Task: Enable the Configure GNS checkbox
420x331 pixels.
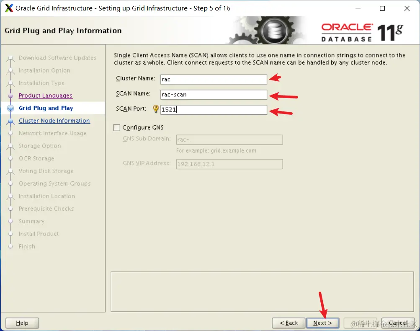Action: (x=117, y=127)
